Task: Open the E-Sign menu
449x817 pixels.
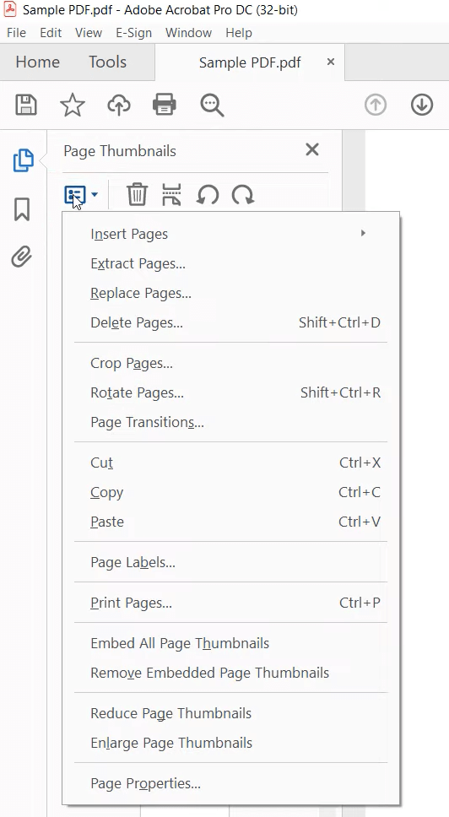Action: pyautogui.click(x=133, y=33)
